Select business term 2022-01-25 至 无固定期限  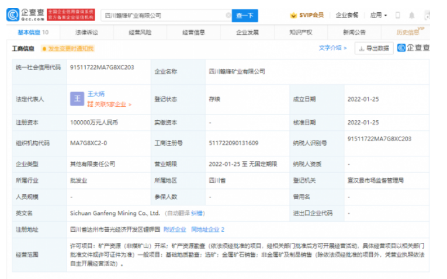tap(243, 164)
